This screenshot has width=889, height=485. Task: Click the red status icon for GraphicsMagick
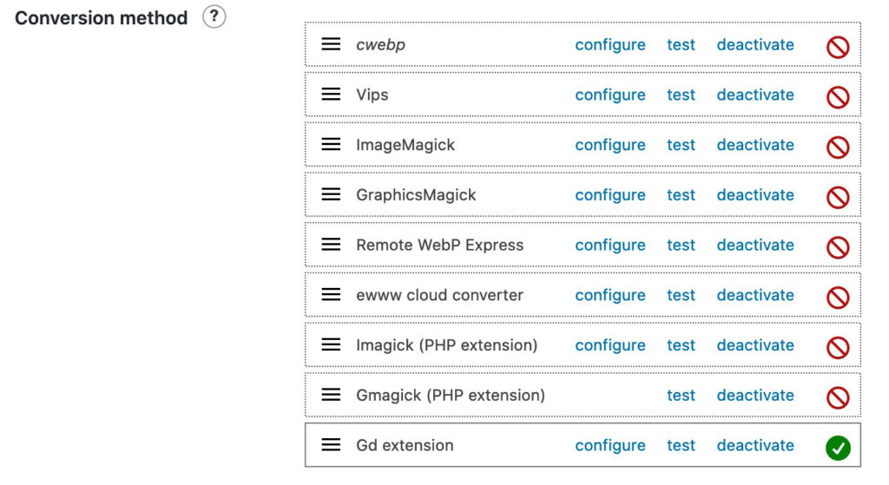(x=838, y=197)
